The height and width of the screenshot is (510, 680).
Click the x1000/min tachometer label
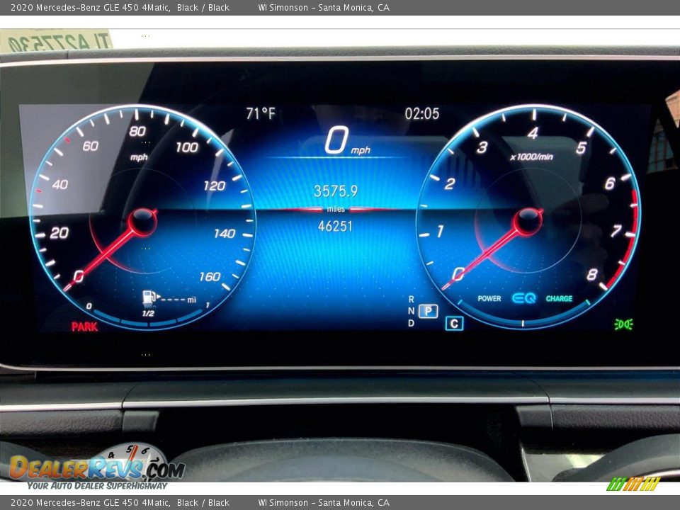click(x=532, y=157)
